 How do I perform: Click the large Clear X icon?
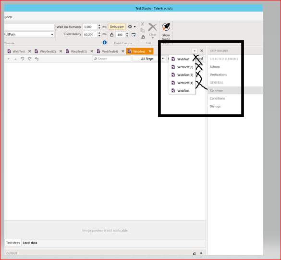(152, 27)
